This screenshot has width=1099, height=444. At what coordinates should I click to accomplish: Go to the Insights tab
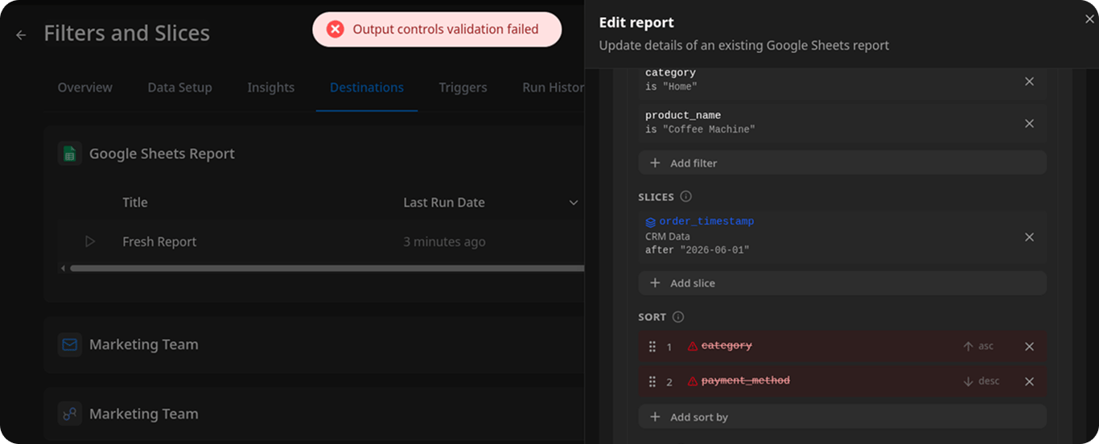(271, 88)
